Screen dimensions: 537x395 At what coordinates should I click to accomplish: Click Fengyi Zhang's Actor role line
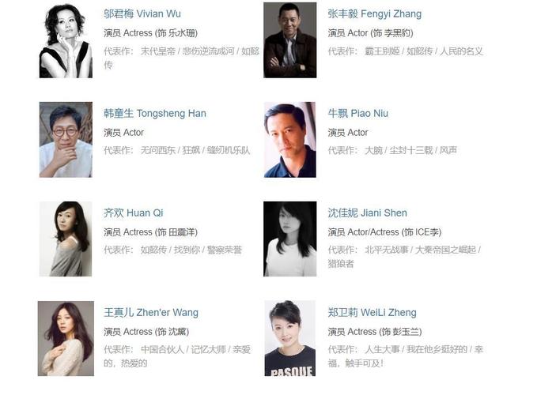point(370,33)
